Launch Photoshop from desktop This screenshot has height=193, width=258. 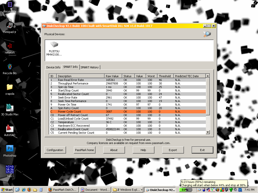10,151
